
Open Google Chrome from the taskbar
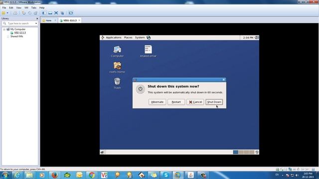[92, 175]
